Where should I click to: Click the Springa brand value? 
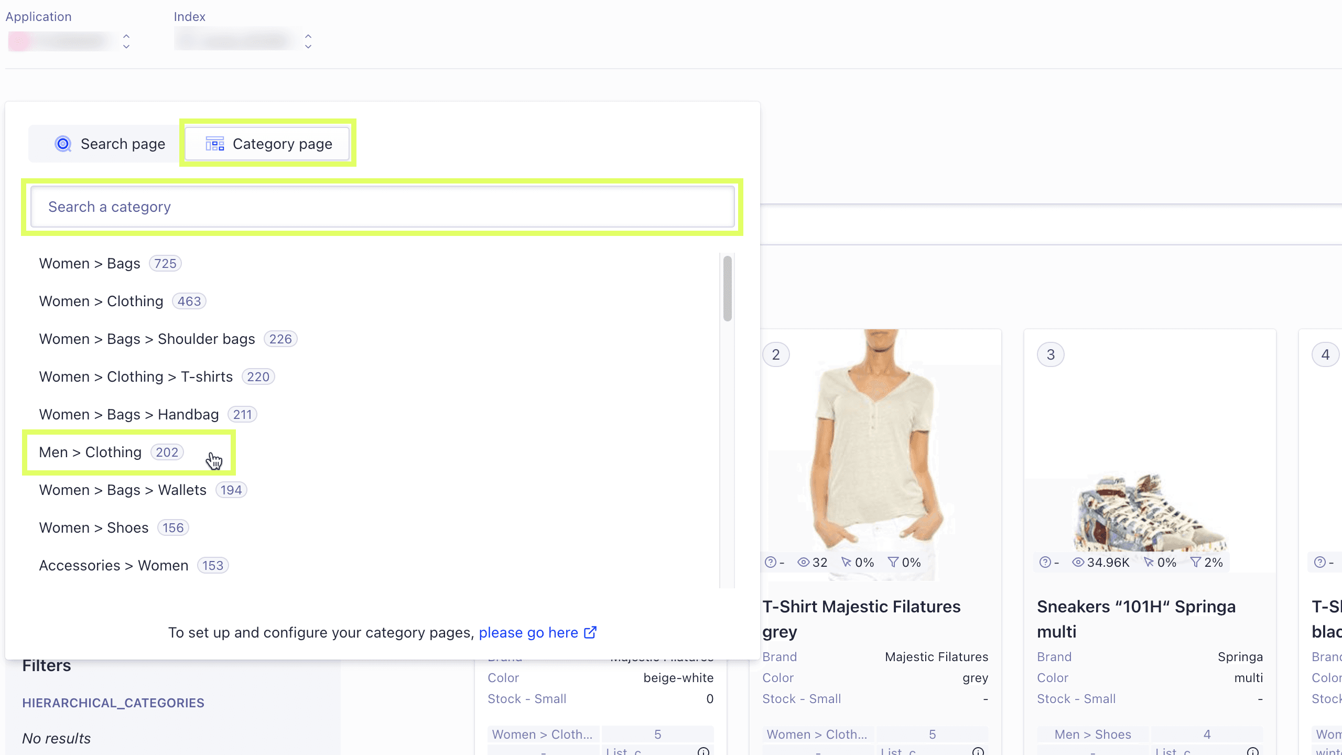point(1240,656)
